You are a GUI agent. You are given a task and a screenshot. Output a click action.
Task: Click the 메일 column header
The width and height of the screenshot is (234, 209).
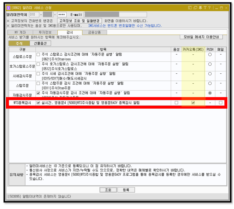[x=221, y=49]
